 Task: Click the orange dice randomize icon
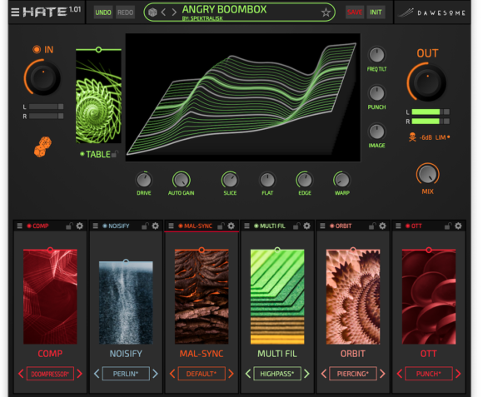tap(42, 146)
